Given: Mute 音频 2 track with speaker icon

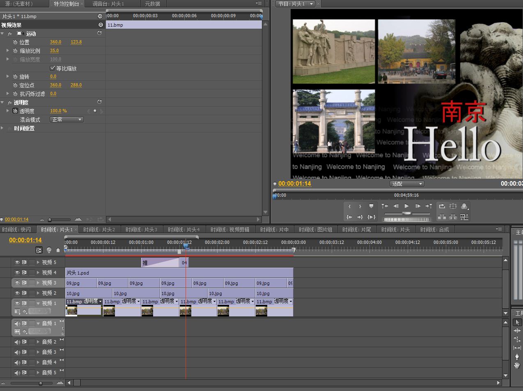Looking at the screenshot, I should pos(17,342).
